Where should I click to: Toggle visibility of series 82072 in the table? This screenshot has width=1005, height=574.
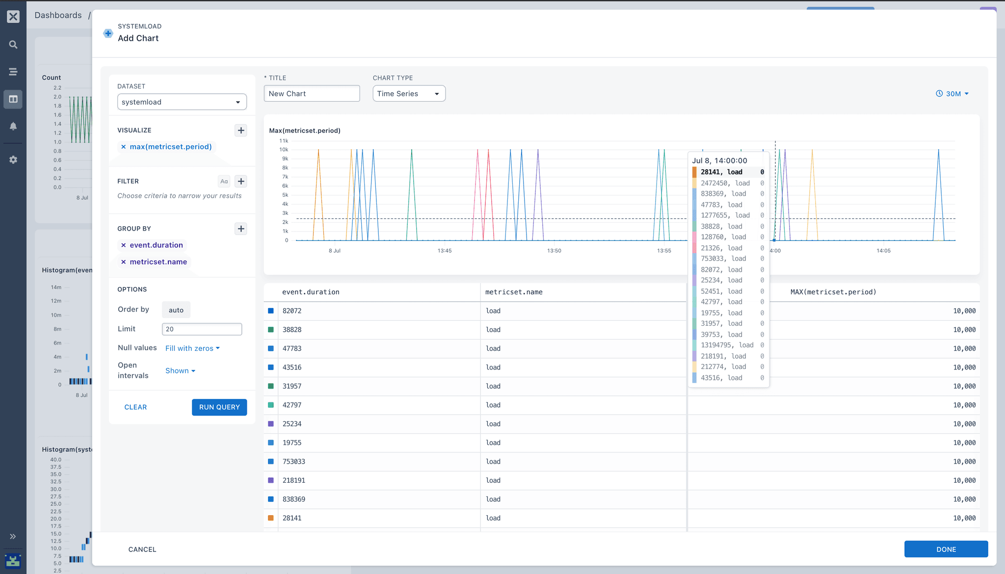coord(270,311)
